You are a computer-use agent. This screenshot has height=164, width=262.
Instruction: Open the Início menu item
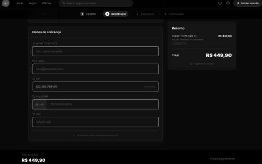[20, 3]
